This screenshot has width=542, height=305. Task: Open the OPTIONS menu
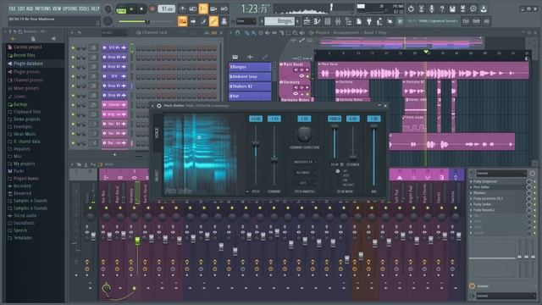click(70, 8)
